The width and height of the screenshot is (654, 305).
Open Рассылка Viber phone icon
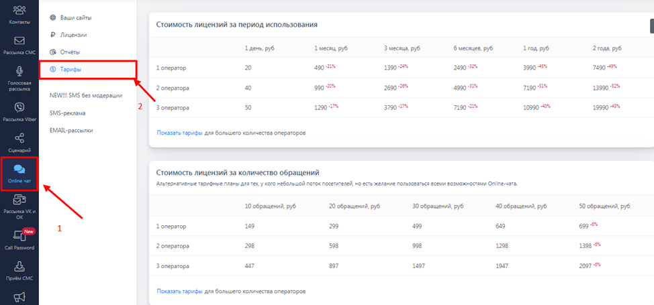(x=19, y=107)
